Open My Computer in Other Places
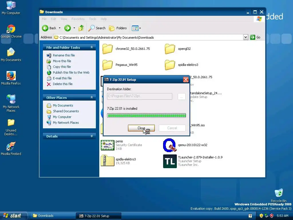This screenshot has width=293, height=220. tap(62, 117)
